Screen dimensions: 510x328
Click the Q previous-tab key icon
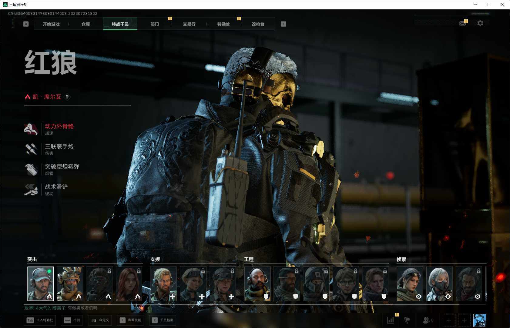click(26, 24)
